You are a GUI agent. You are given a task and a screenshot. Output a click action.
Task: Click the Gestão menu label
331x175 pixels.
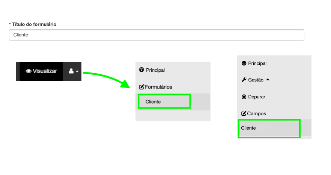coord(256,80)
